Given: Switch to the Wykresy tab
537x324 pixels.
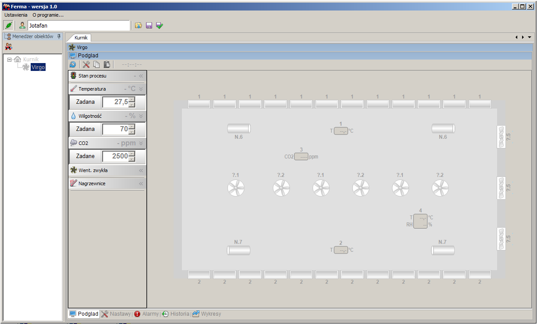Looking at the screenshot, I should 207,314.
